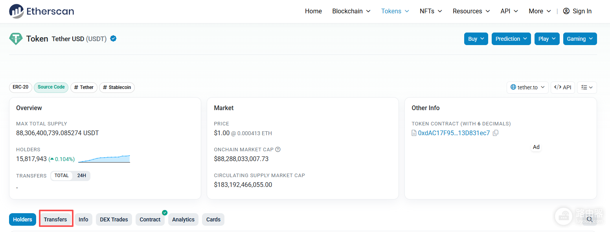Show TOTAL transfers count
Image resolution: width=610 pixels, height=232 pixels.
pos(62,176)
